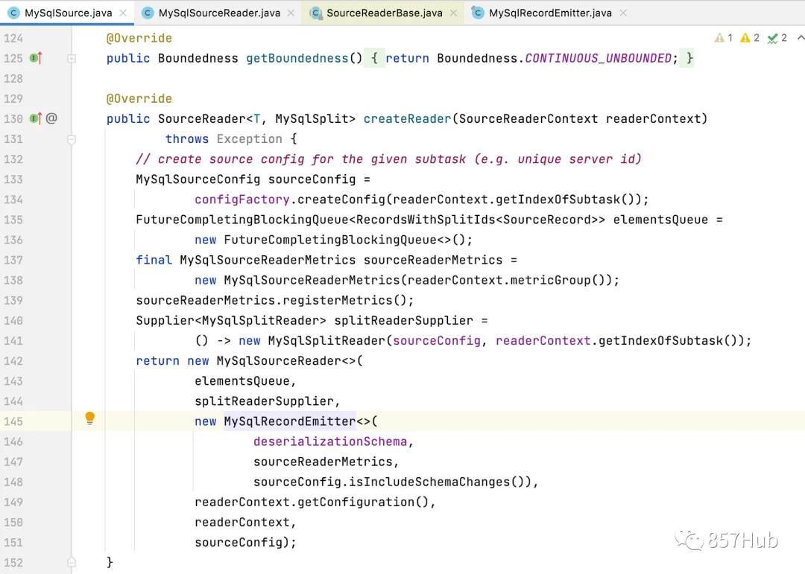
Task: Switch to the MySqlSource.java tab
Action: click(x=67, y=13)
